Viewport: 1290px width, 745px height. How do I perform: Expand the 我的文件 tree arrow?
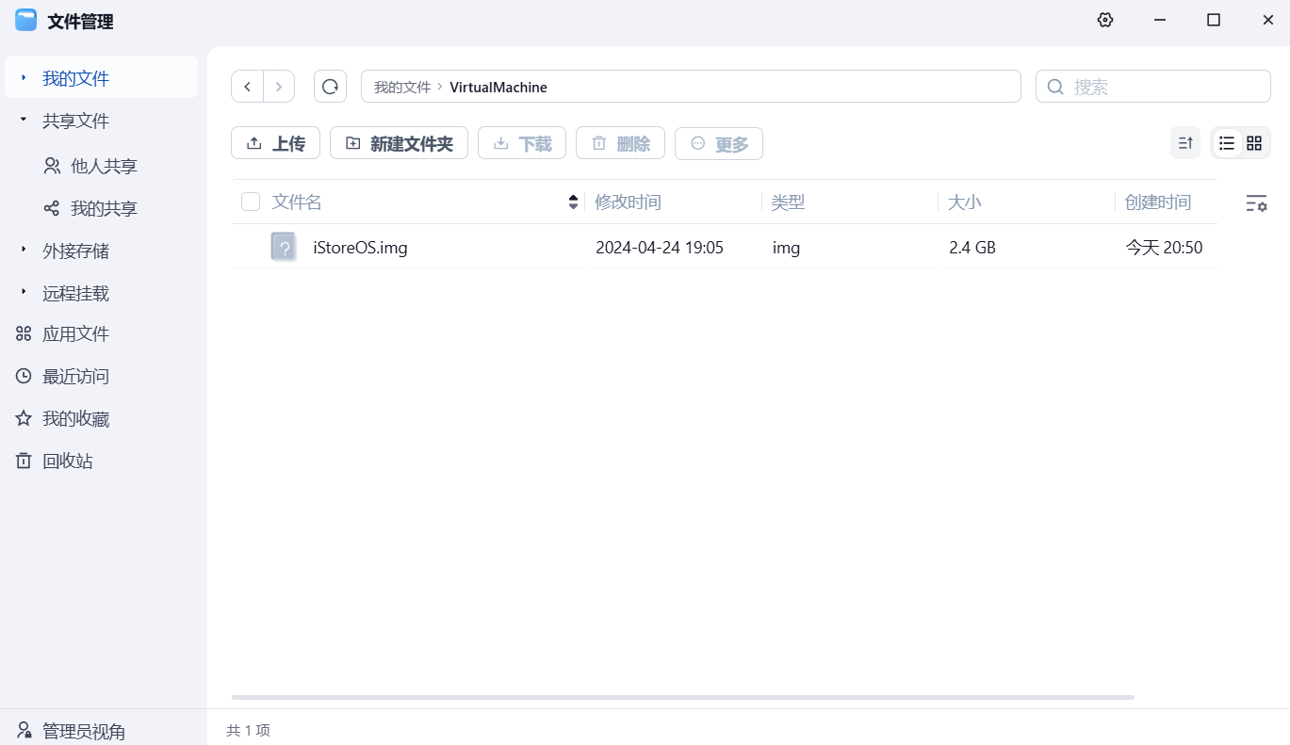(x=24, y=78)
